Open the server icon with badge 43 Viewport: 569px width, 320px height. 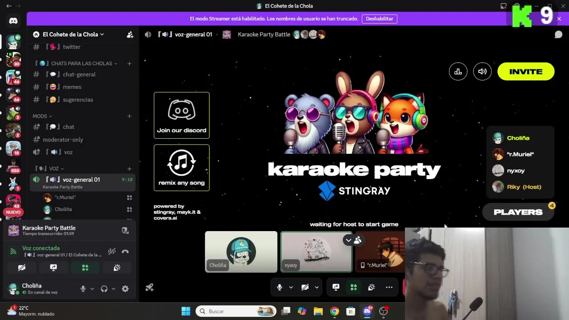pos(13,202)
